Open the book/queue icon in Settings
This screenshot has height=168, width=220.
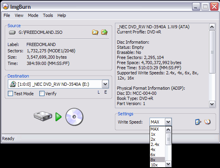pyautogui.click(x=207, y=122)
